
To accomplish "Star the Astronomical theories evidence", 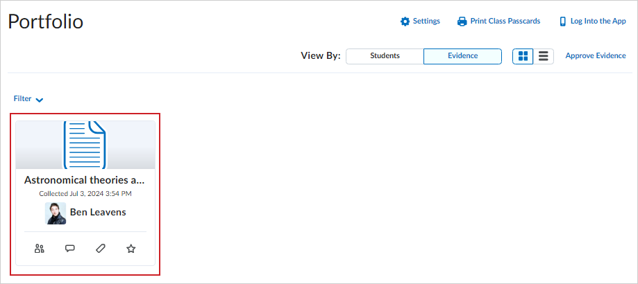I will pos(131,249).
